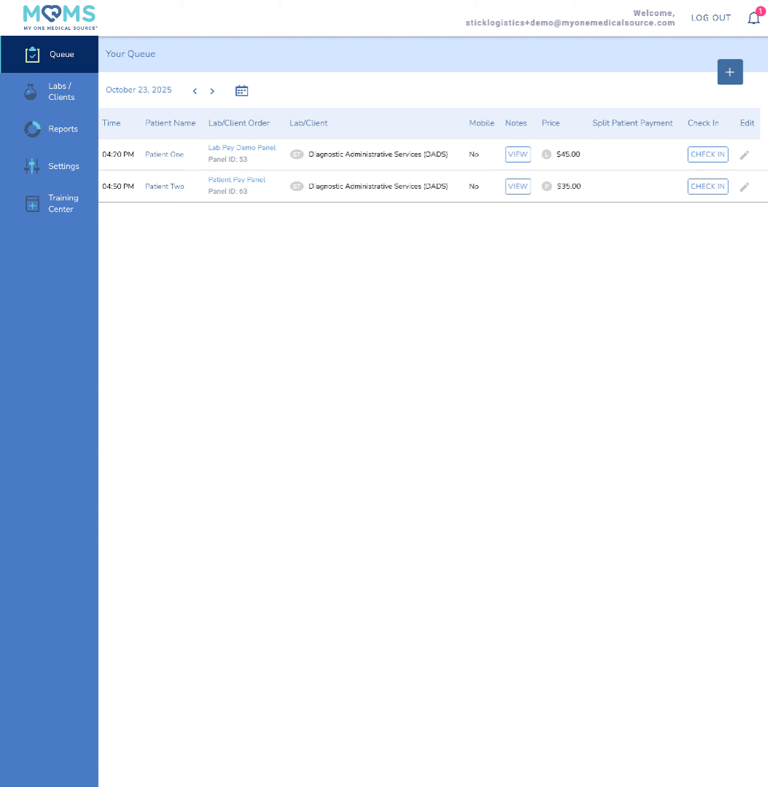Open the calendar date picker icon

click(242, 90)
